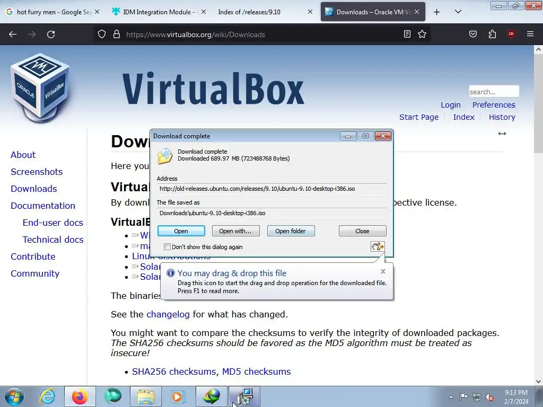Close the Google Search tab
Viewport: 543px width, 407px height.
click(x=97, y=12)
